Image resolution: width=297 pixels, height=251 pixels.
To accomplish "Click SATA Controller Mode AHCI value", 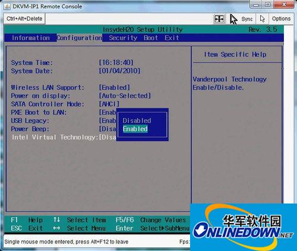I will point(109,104).
